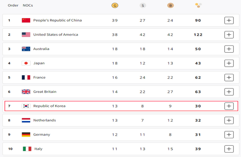Screen dimensions: 241x157
Task: Click rank number 1 for China
Action: (9, 20)
